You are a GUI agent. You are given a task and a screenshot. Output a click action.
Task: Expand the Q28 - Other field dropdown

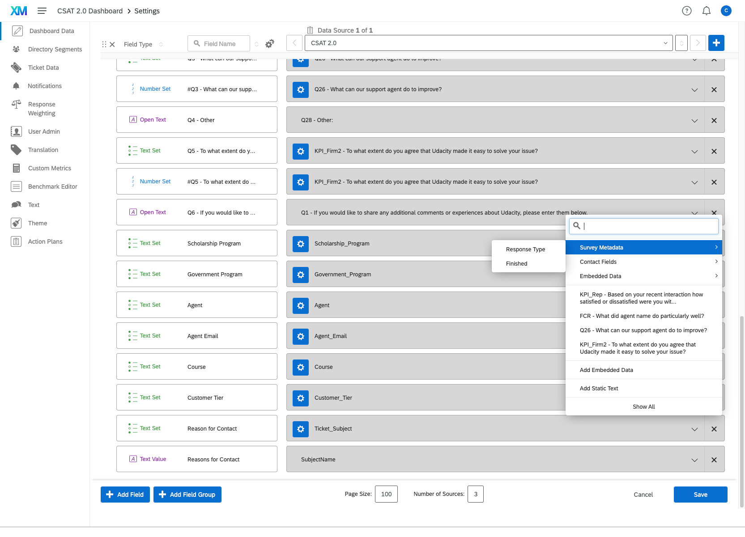pos(694,121)
